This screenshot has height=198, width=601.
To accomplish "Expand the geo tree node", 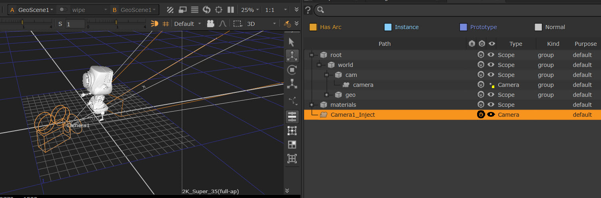I will [326, 95].
